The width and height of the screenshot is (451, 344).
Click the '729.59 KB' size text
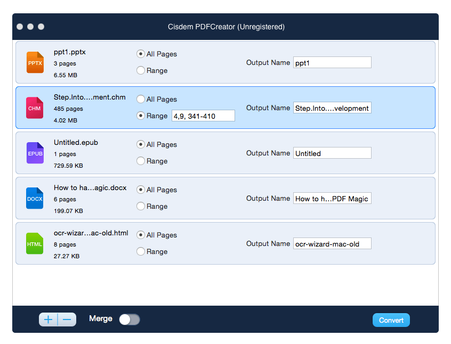(68, 166)
